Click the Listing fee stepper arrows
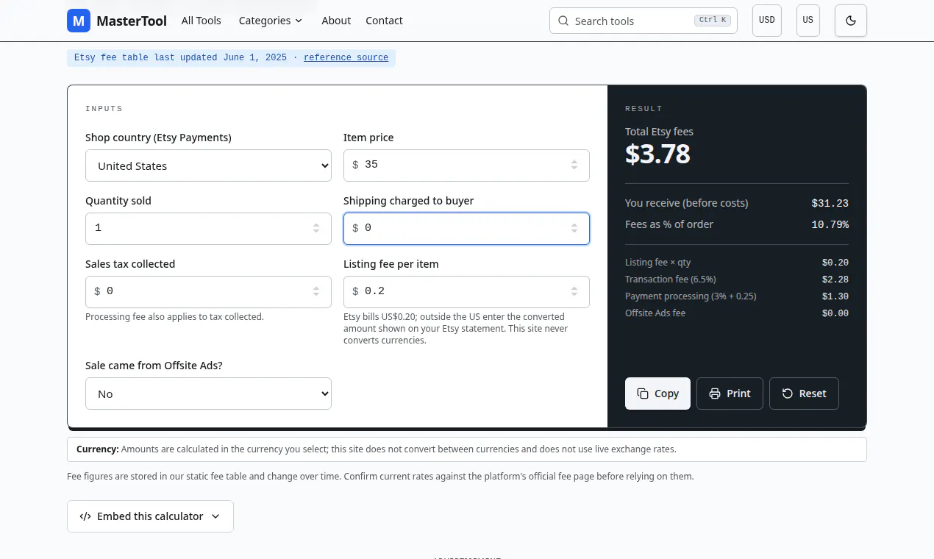Image resolution: width=934 pixels, height=559 pixels. pyautogui.click(x=574, y=291)
